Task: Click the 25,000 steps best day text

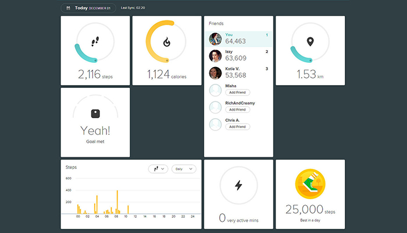Action: [310, 213]
